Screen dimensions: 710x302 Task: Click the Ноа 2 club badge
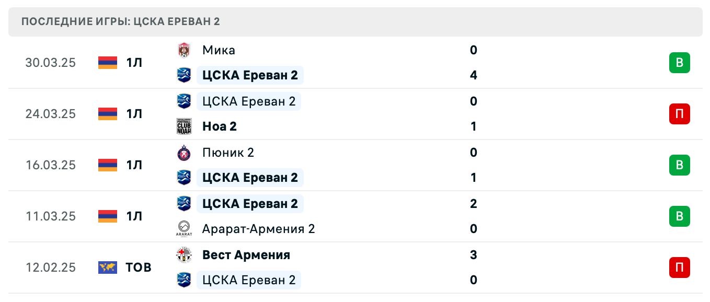click(184, 126)
